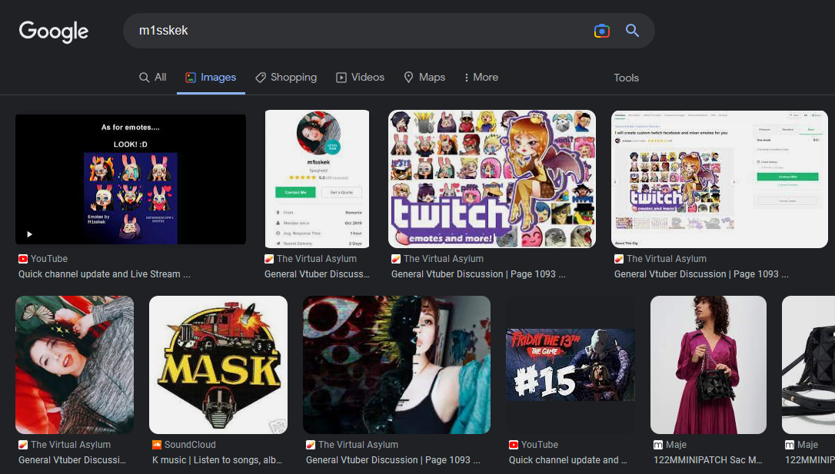Open the Fiverr gig page screenshot thumbnail
Viewport: 835px width, 474px height.
pos(720,179)
